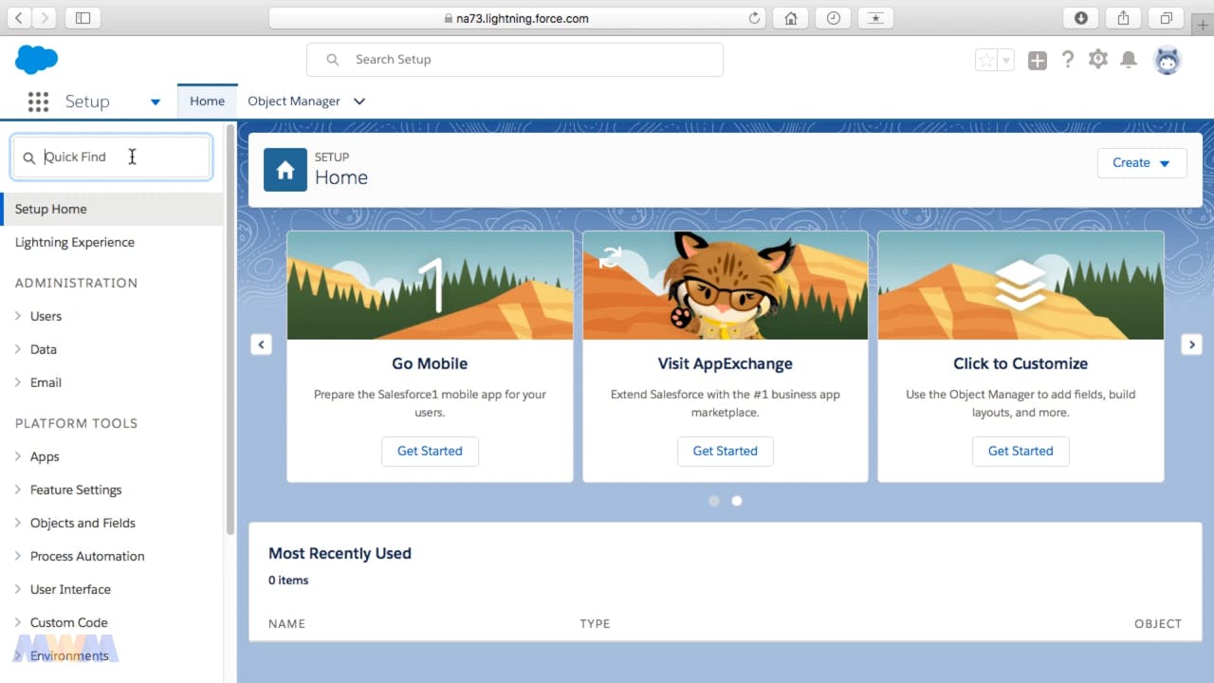1214x683 pixels.
Task: Click Get Started under Visit AppExchange
Action: pyautogui.click(x=725, y=451)
